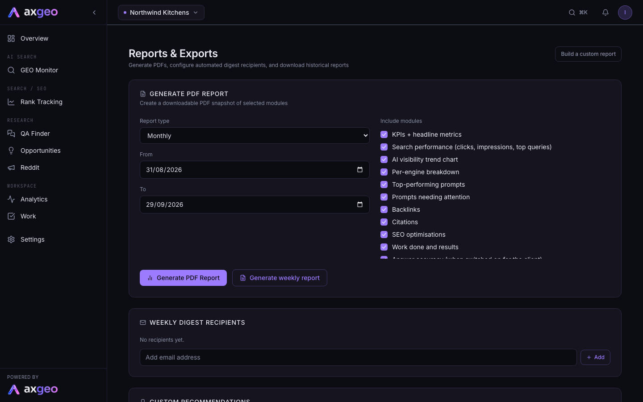Toggle Per-engine breakdown checkbox
Viewport: 643px width, 402px height.
tap(384, 172)
